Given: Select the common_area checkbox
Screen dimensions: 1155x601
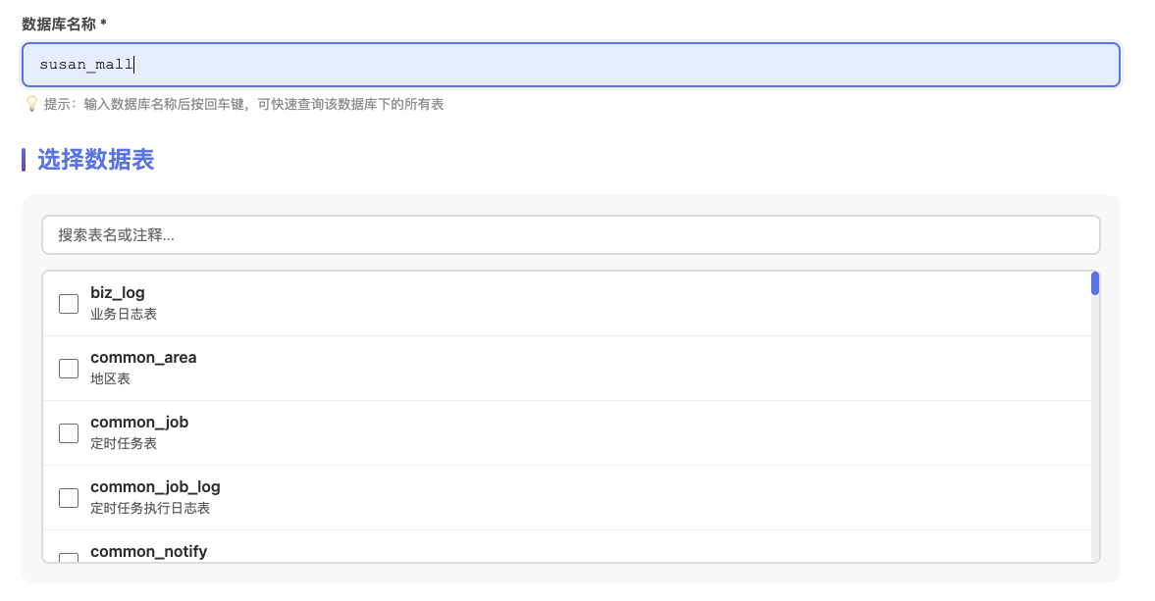Looking at the screenshot, I should [x=69, y=369].
